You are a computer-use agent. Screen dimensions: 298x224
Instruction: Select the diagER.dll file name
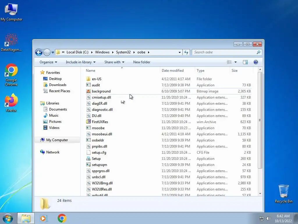[x=100, y=104]
